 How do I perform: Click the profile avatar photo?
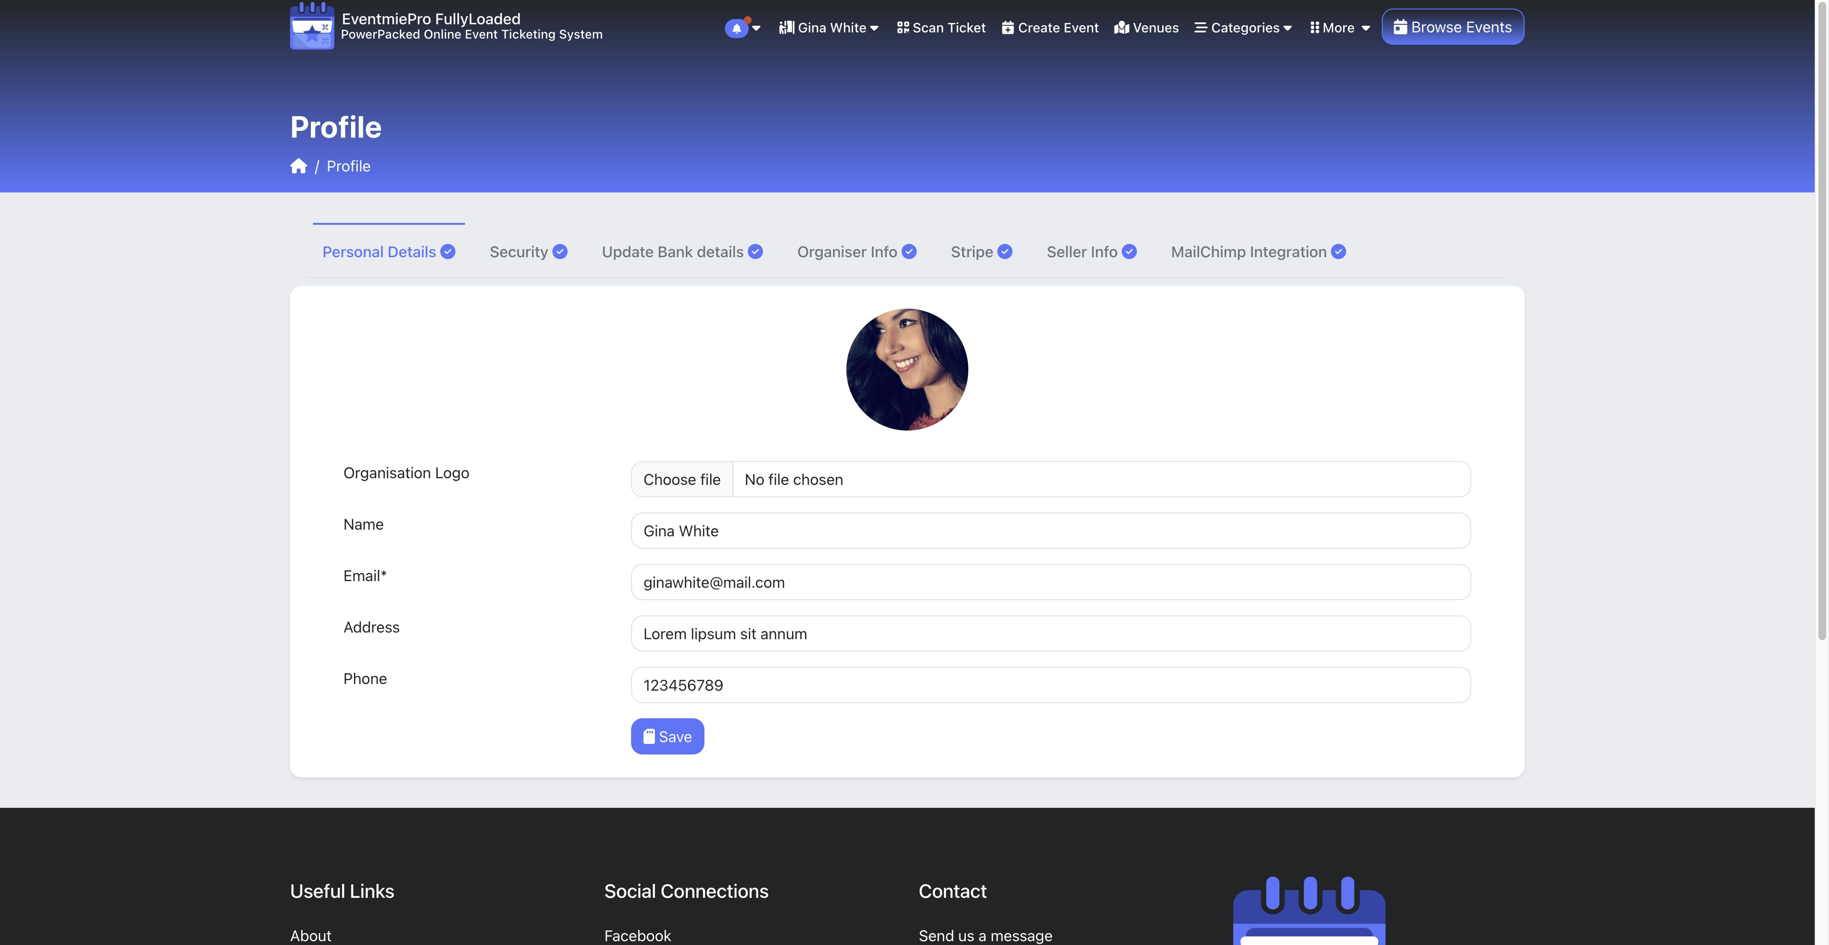[x=907, y=369]
